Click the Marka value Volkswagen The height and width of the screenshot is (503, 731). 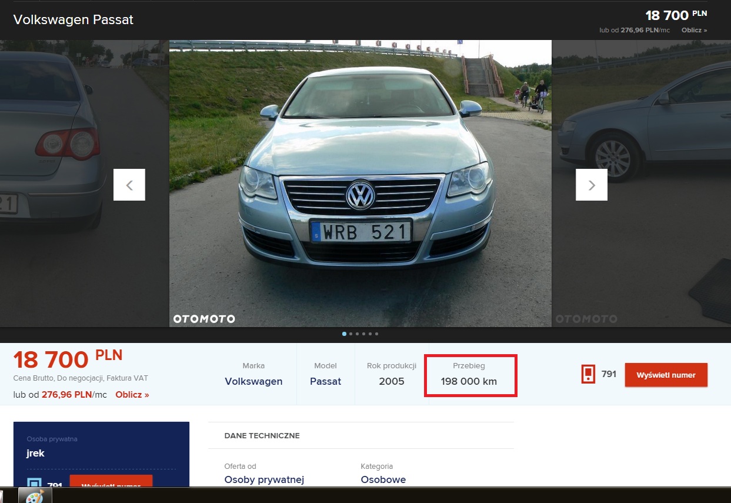253,381
